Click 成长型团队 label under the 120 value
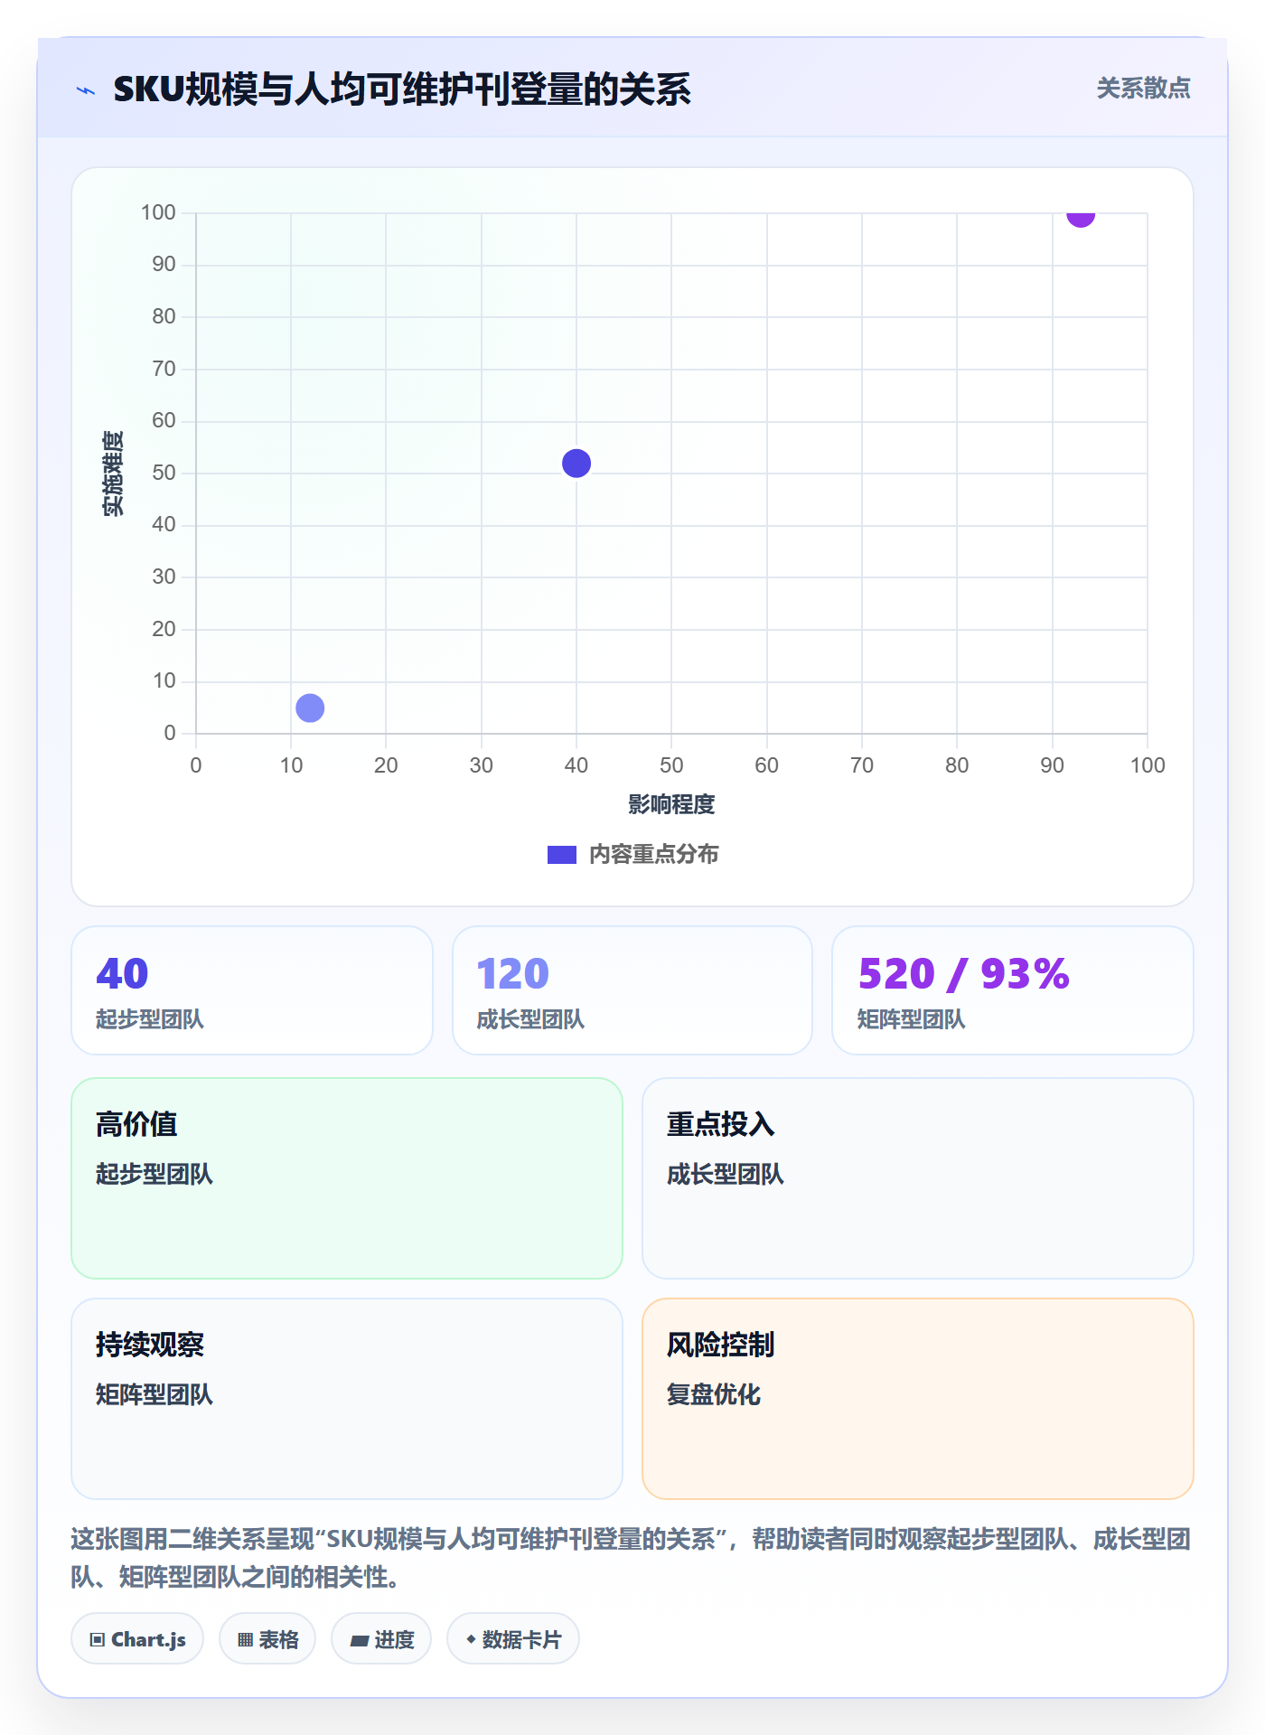The width and height of the screenshot is (1265, 1735). (530, 1019)
